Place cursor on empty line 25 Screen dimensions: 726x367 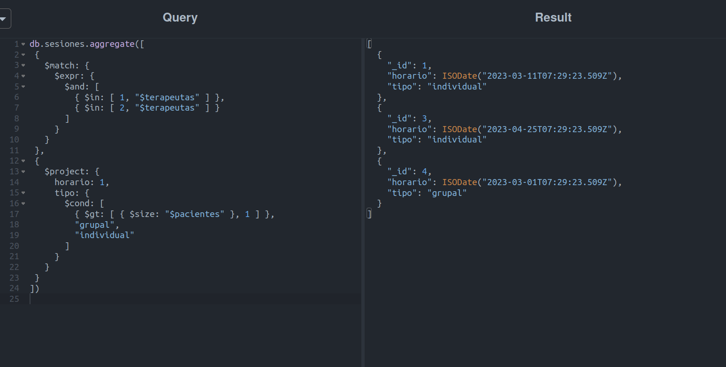(x=195, y=299)
